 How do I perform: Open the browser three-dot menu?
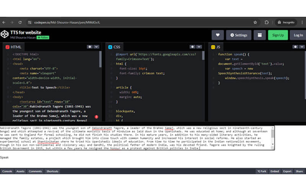tap(302, 23)
